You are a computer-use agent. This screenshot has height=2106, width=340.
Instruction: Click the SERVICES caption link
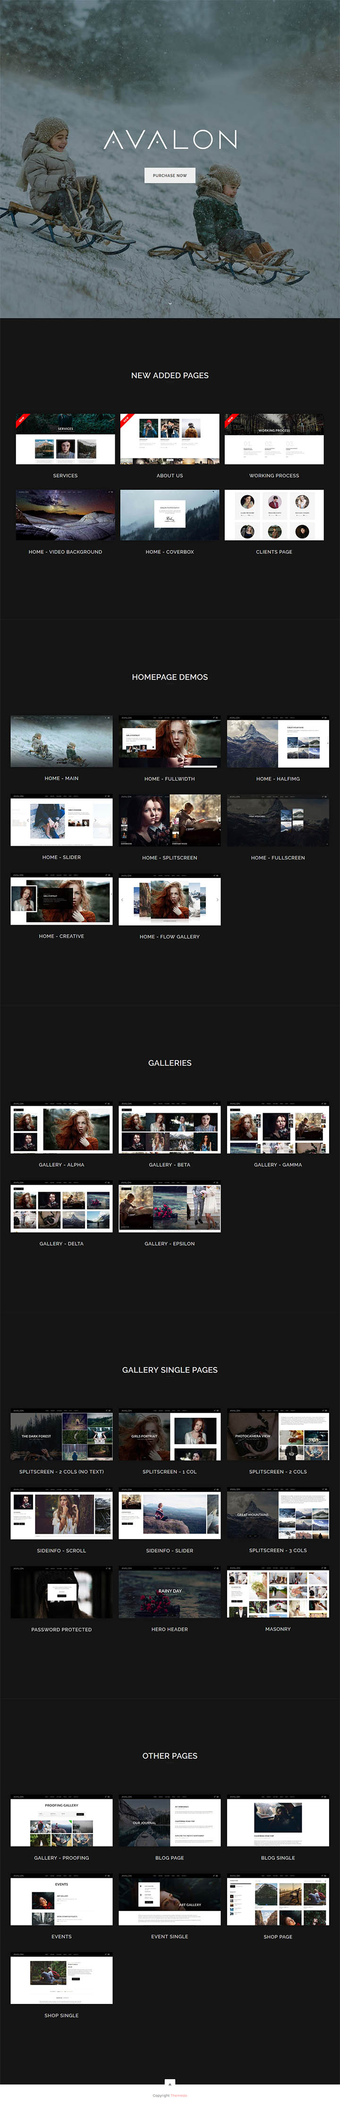point(65,475)
